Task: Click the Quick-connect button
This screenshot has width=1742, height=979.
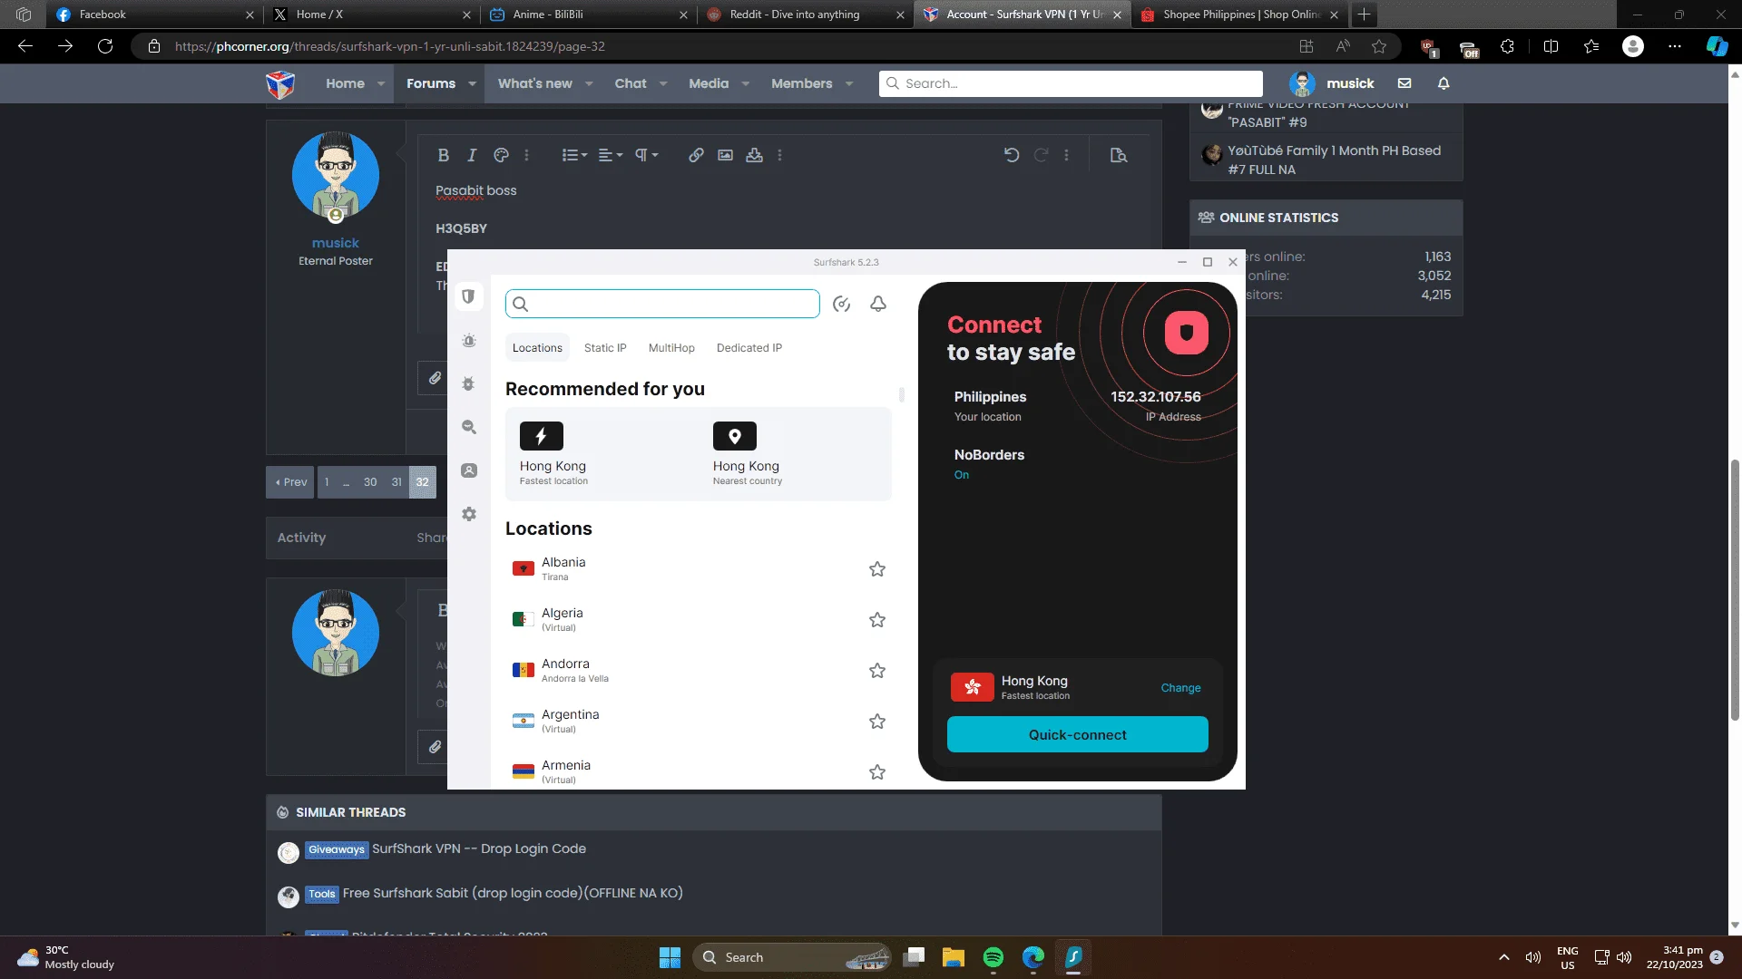Action: 1078,735
